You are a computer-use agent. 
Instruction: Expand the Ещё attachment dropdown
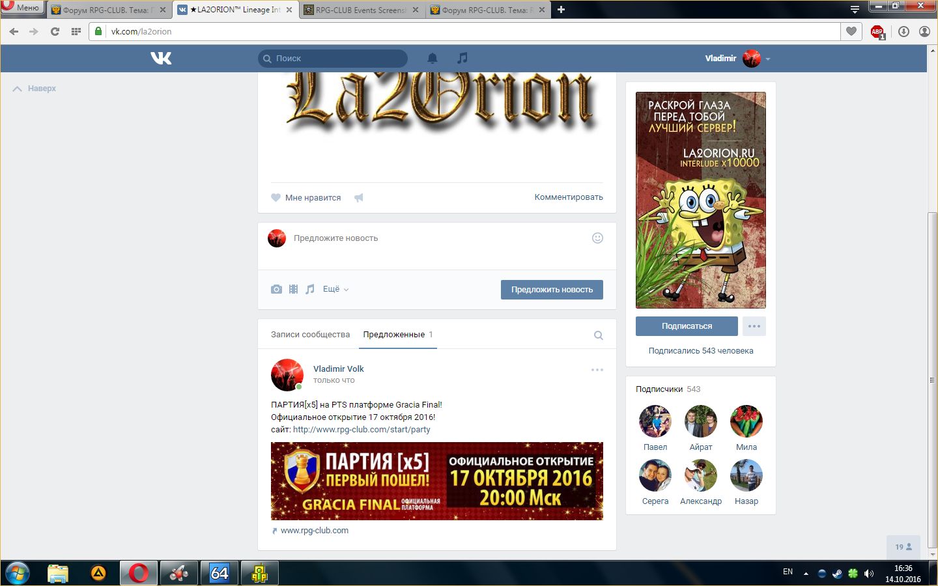click(336, 289)
